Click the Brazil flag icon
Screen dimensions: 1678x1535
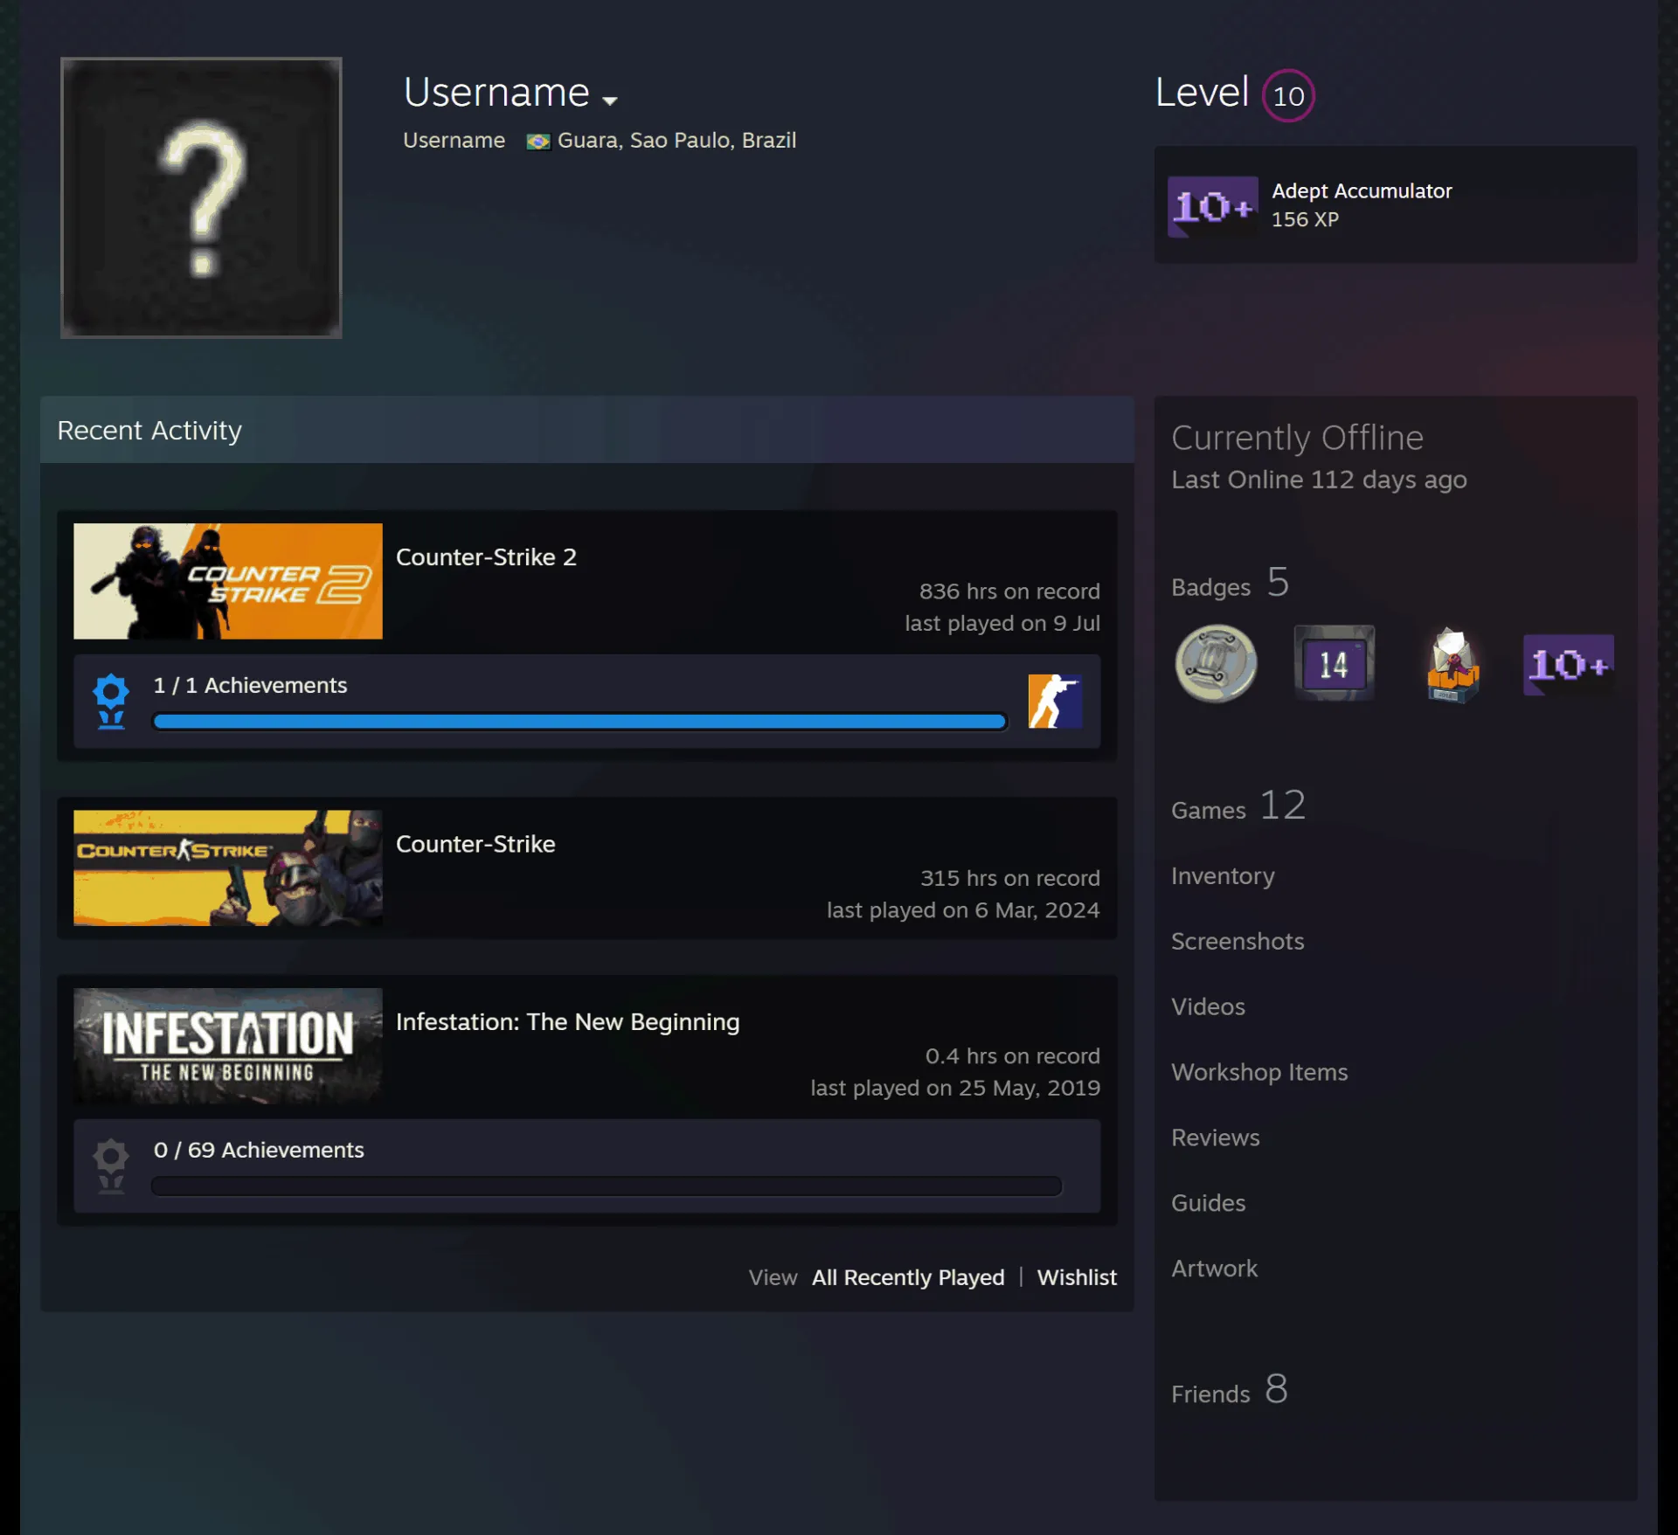(x=538, y=142)
